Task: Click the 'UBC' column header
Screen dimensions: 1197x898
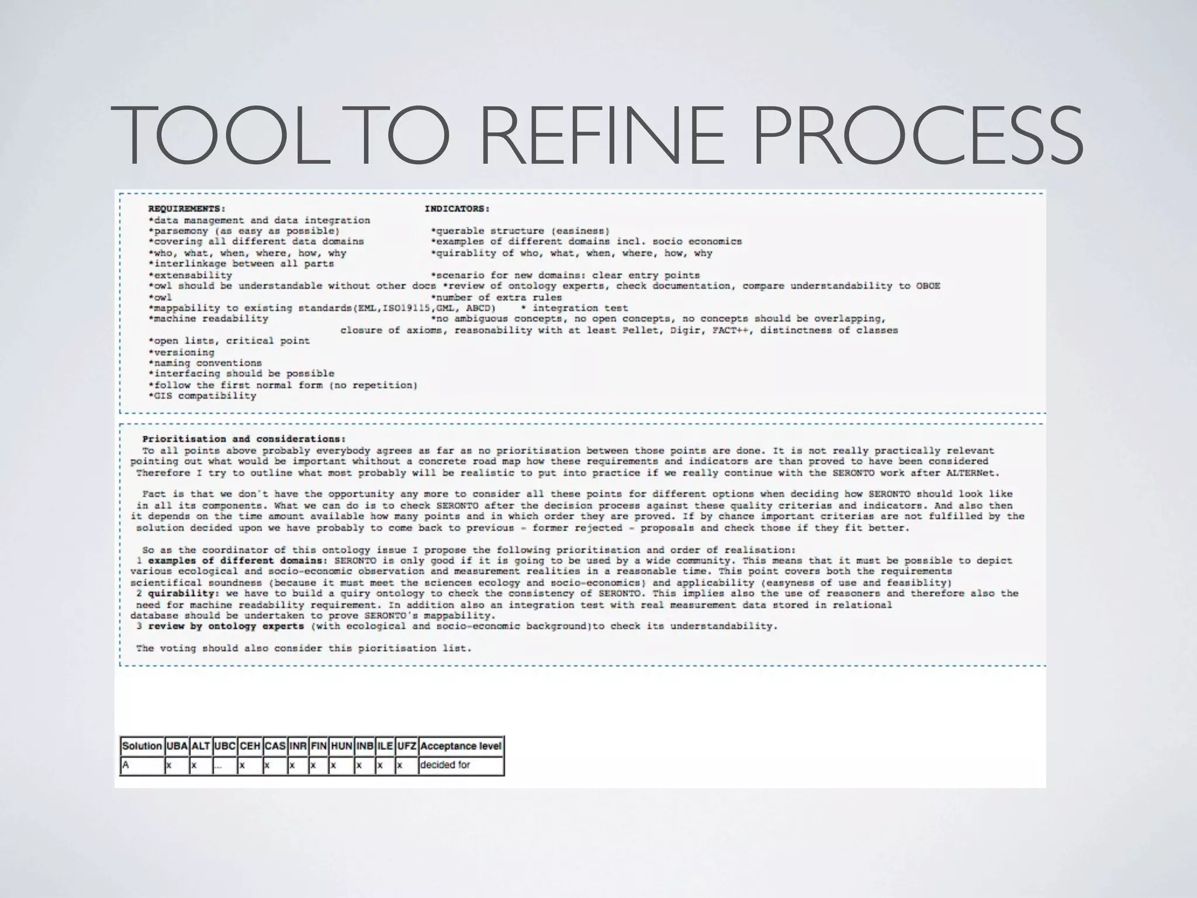Action: [225, 746]
